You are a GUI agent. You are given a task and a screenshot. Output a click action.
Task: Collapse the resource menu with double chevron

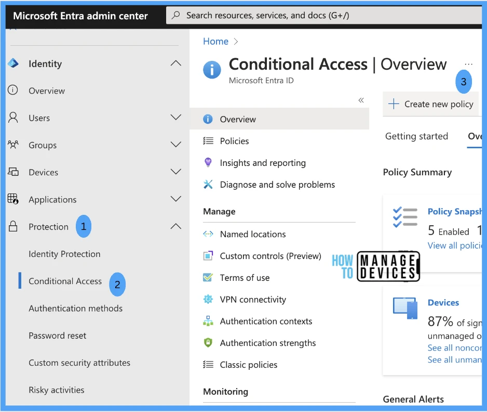[361, 100]
